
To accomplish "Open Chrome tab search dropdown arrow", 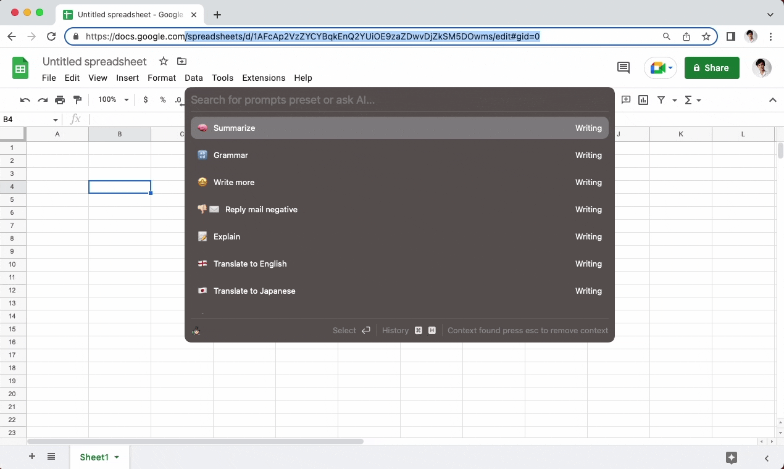I will [770, 15].
